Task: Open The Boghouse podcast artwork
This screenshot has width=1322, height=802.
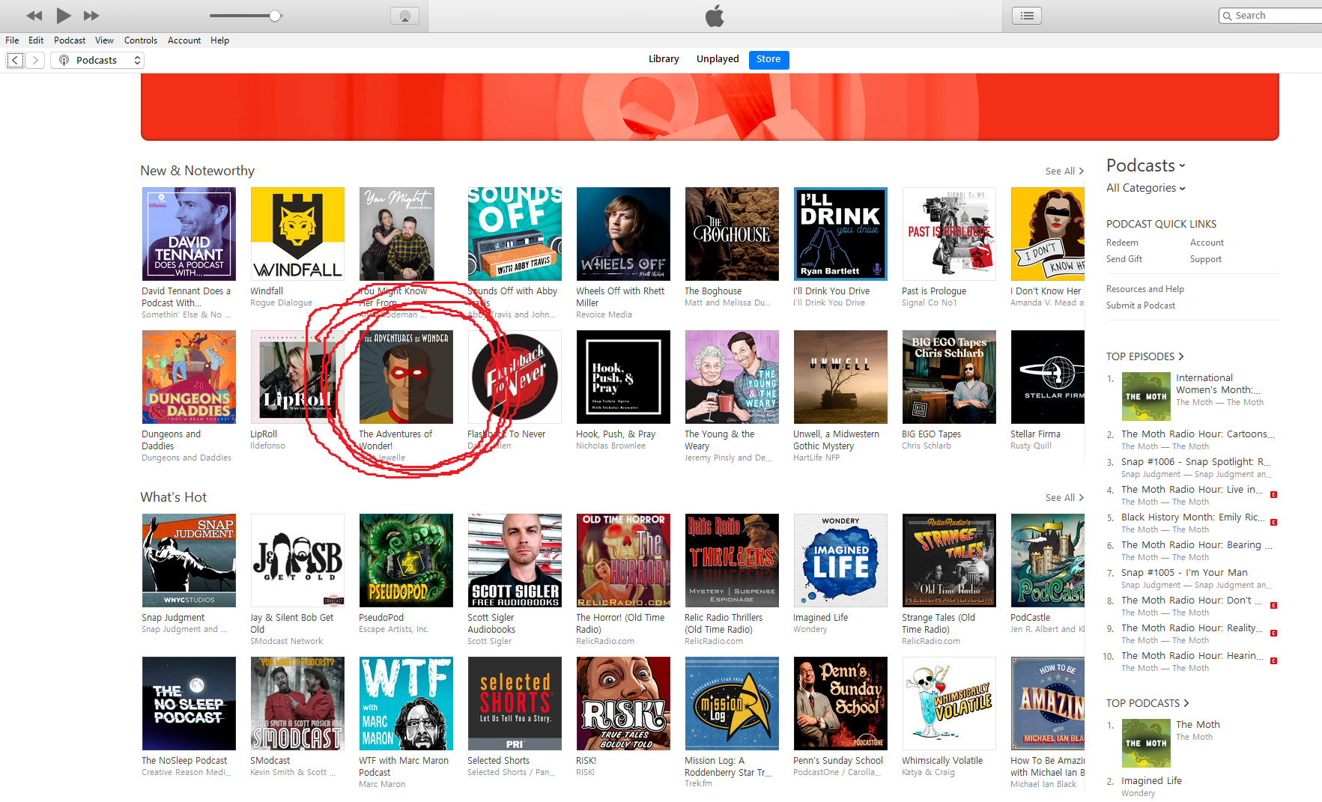Action: tap(732, 234)
